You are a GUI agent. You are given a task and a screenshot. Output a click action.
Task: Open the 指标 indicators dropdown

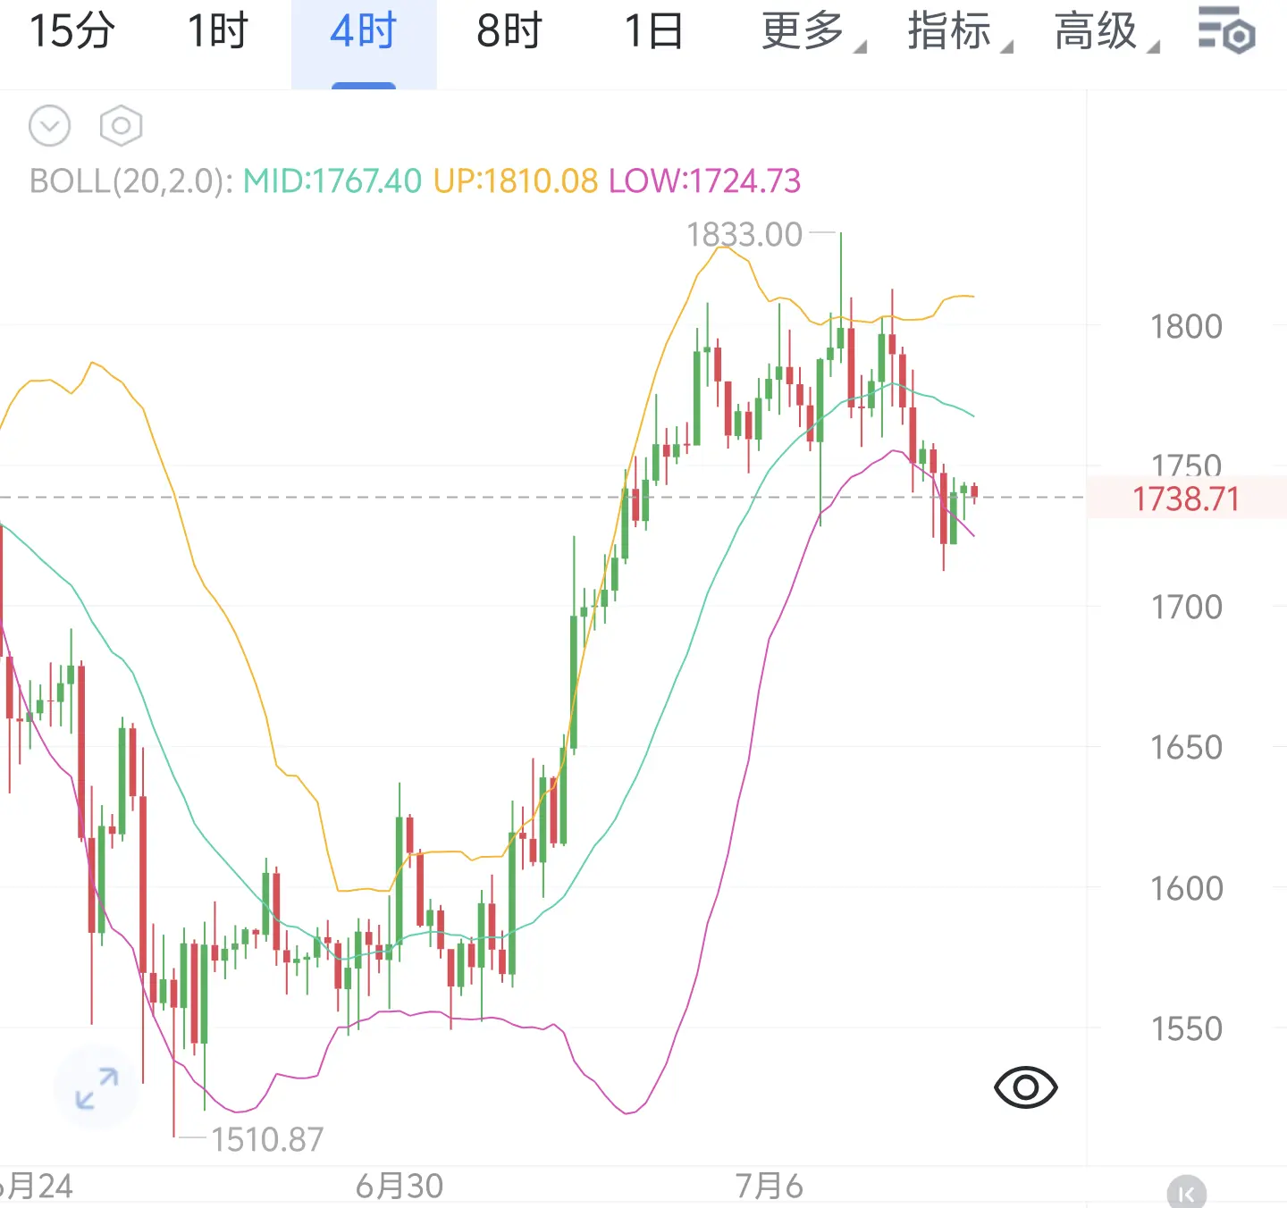click(x=960, y=32)
